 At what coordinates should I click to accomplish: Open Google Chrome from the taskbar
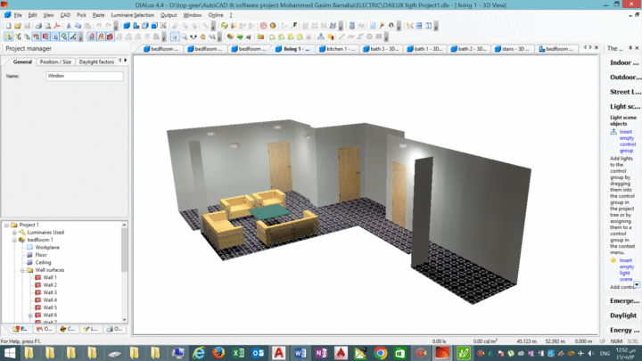[381, 353]
